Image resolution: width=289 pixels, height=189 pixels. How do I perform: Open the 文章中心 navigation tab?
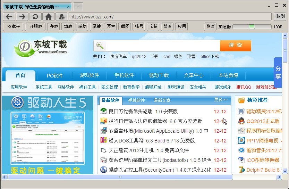pyautogui.click(x=194, y=75)
